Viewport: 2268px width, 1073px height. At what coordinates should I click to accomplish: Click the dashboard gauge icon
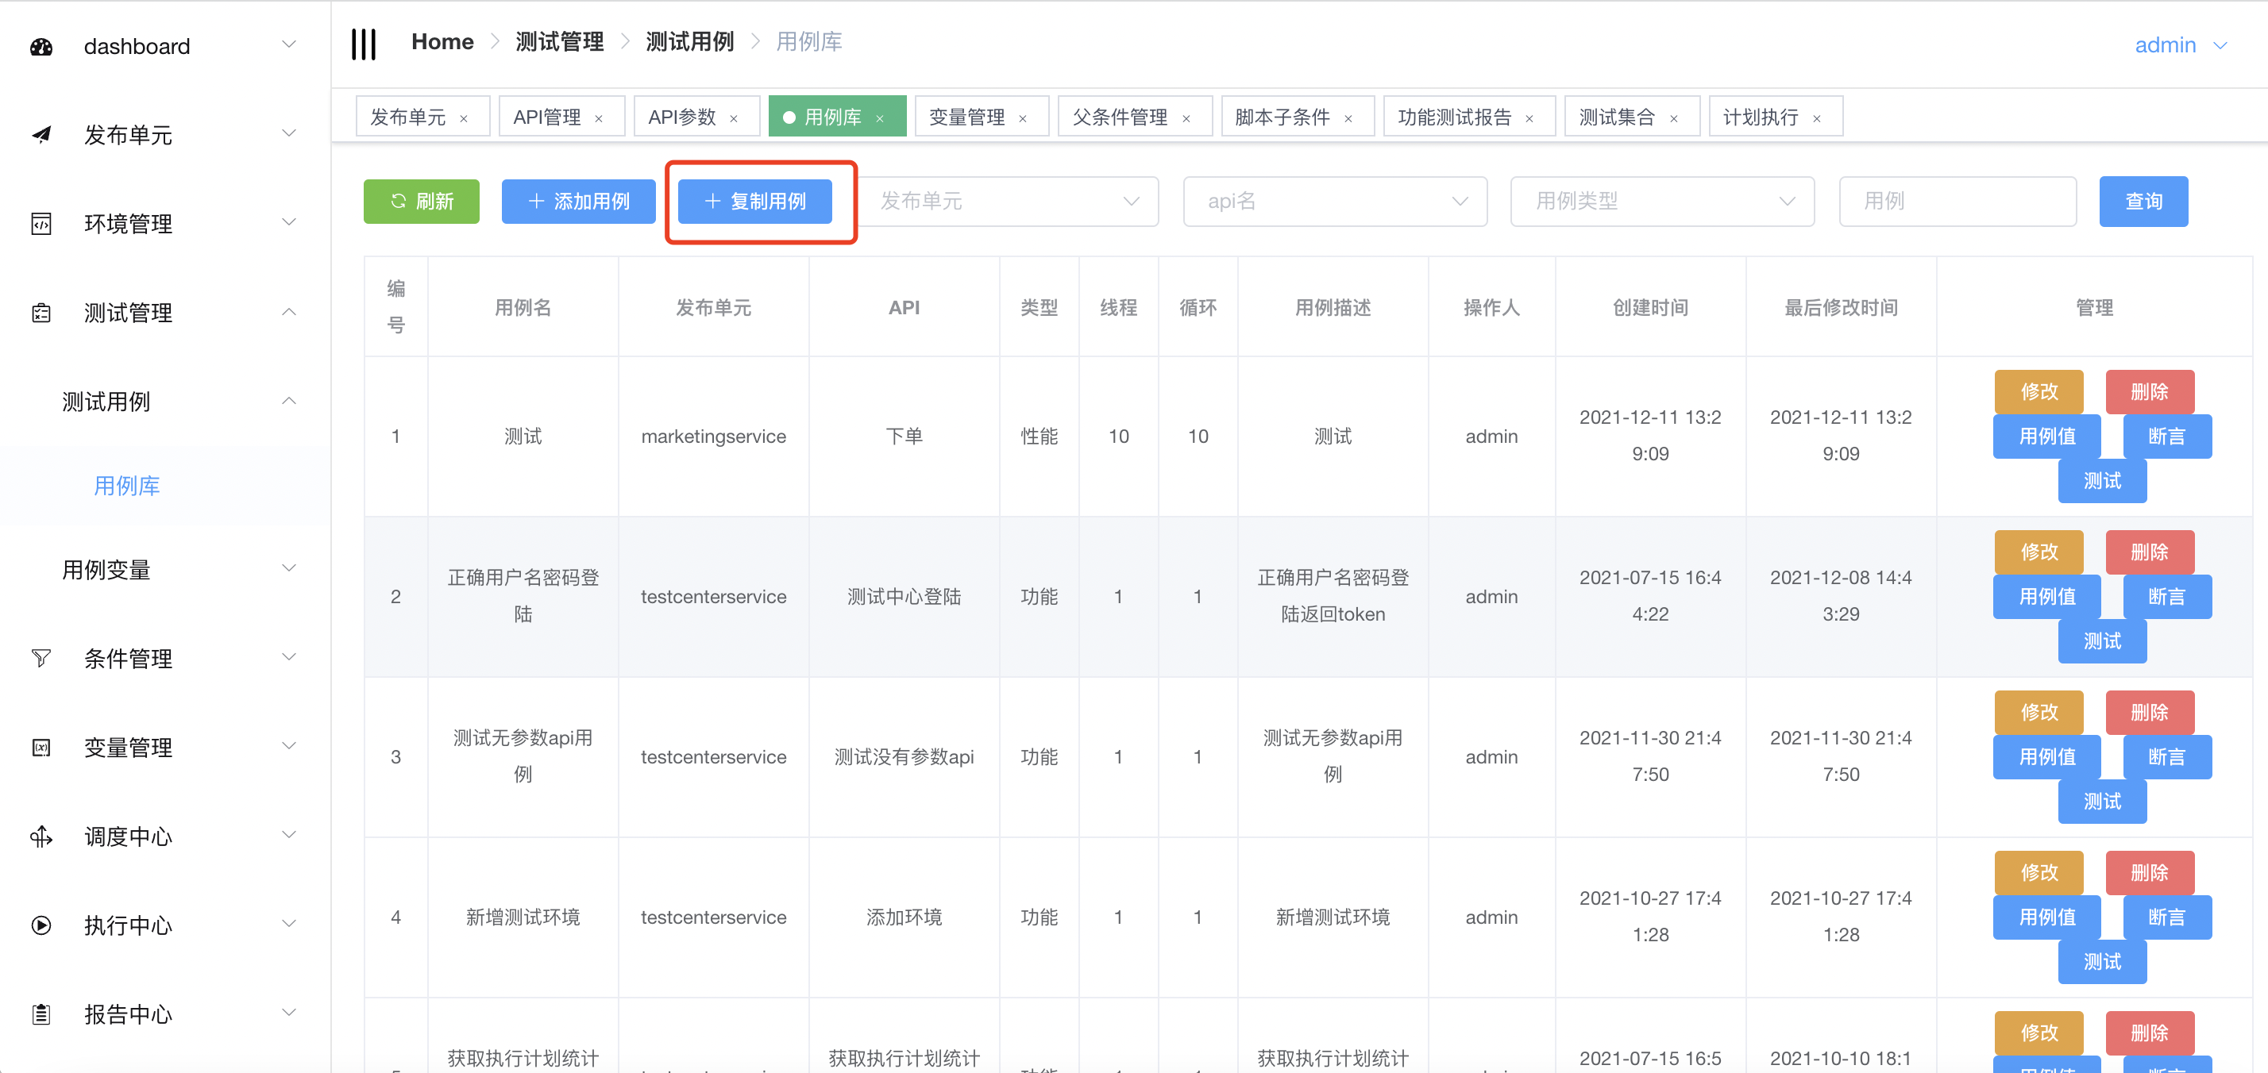tap(41, 47)
